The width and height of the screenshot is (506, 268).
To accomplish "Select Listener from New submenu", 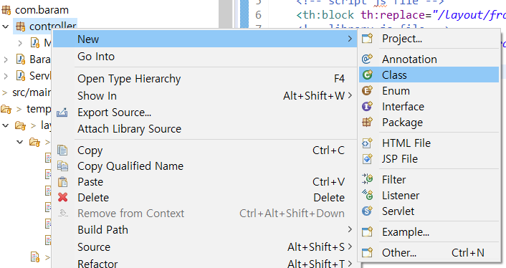I will tap(429, 195).
